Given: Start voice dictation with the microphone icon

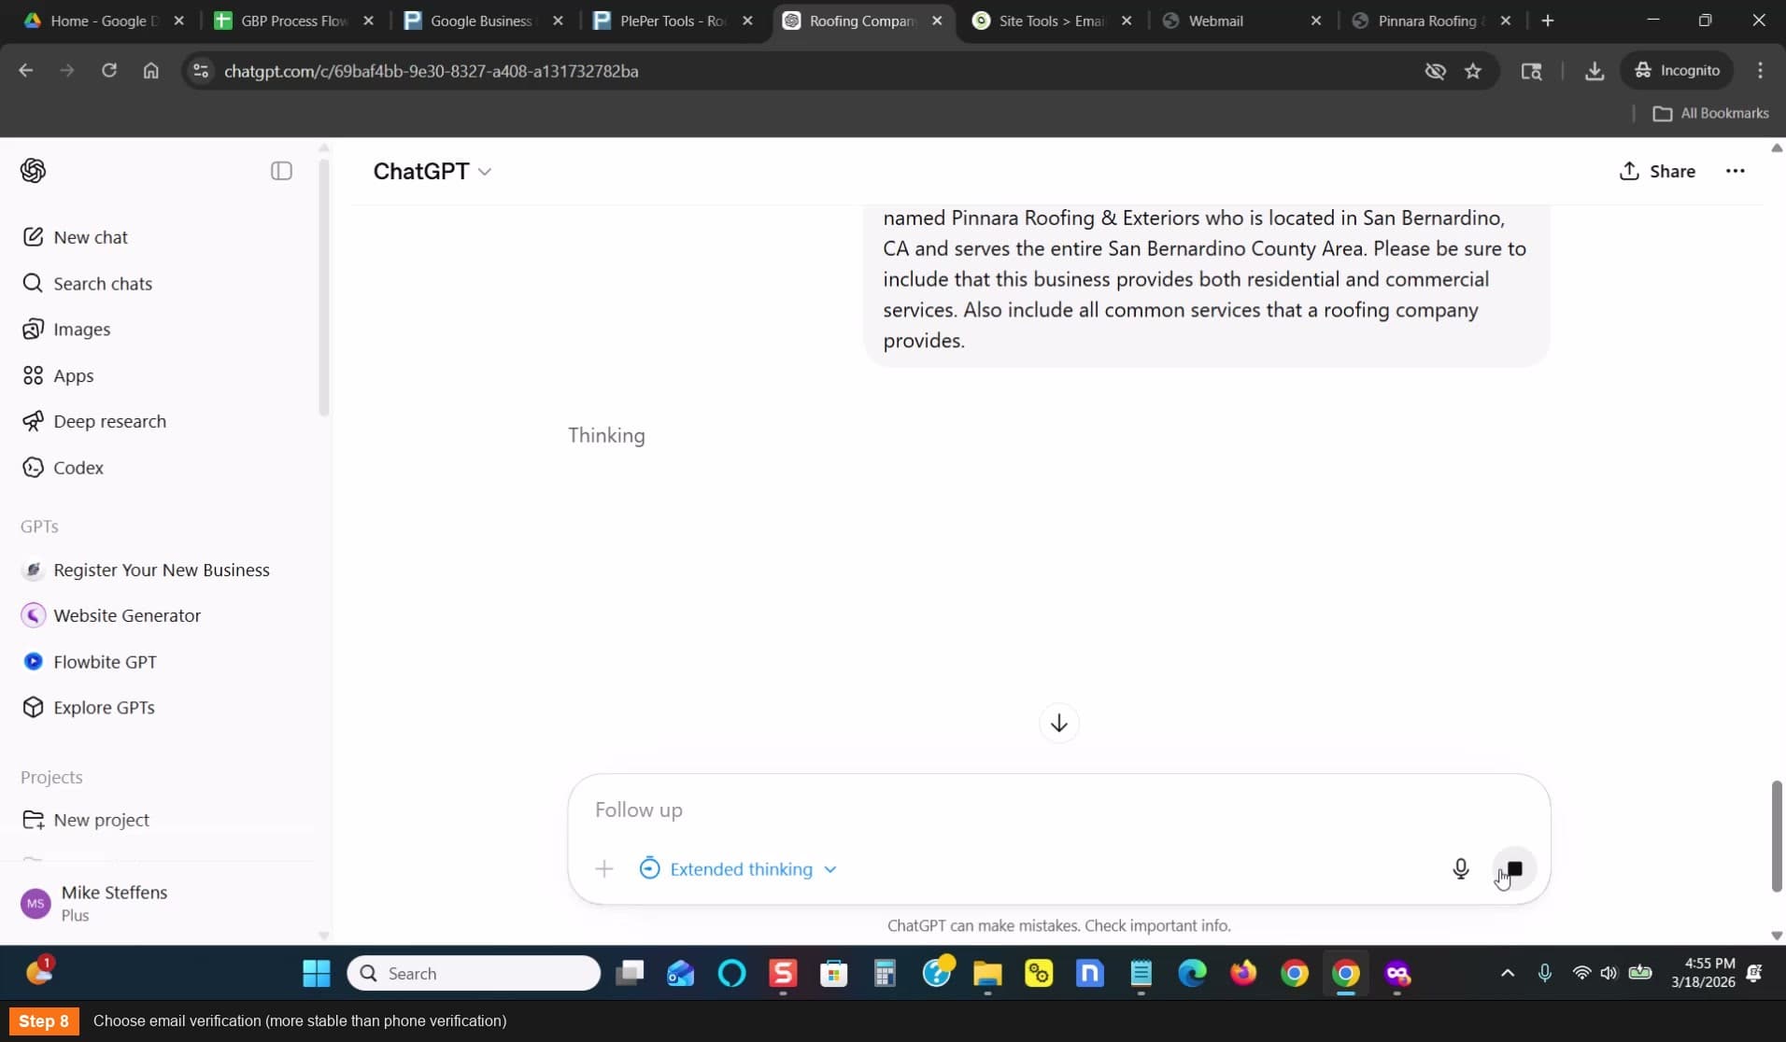Looking at the screenshot, I should coord(1461,869).
